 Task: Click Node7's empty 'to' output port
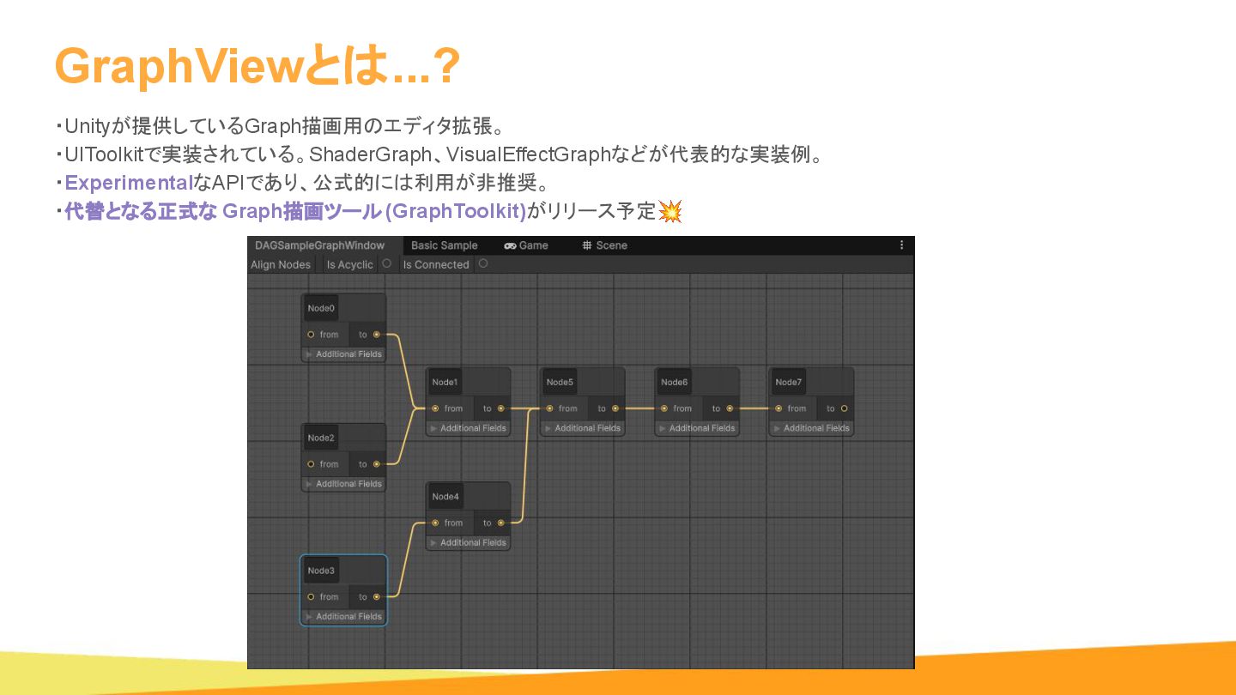coord(844,408)
